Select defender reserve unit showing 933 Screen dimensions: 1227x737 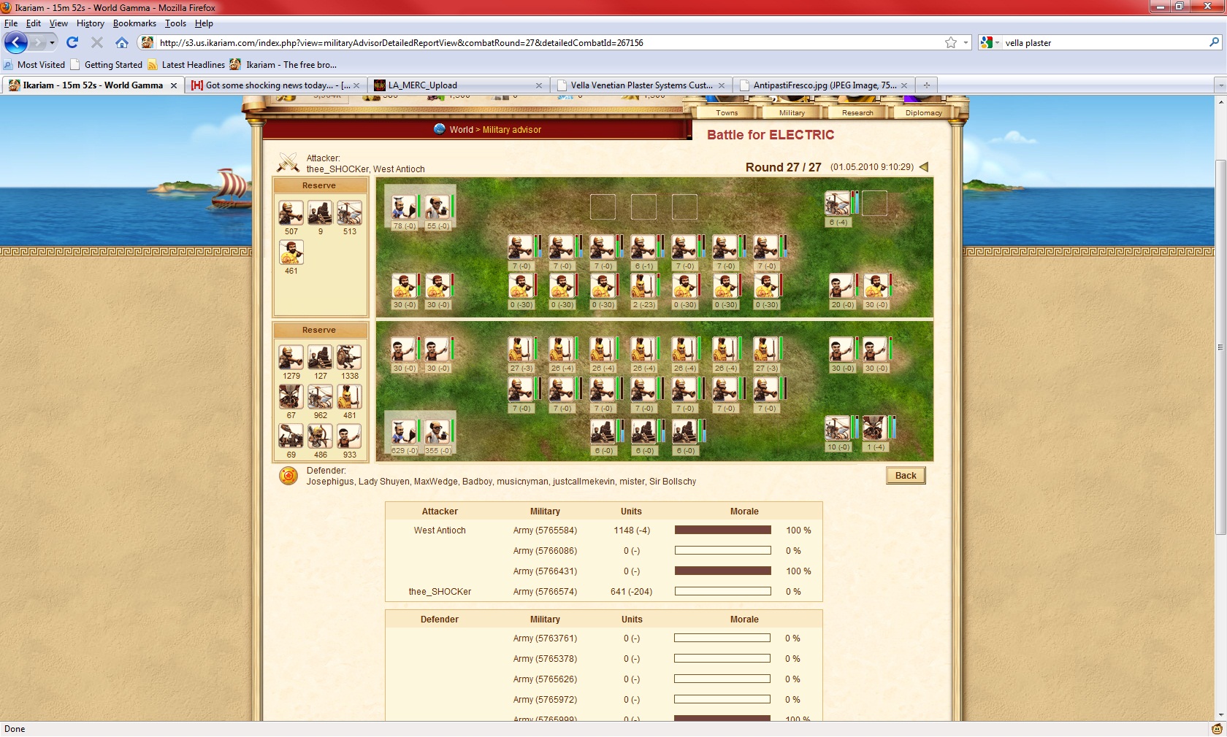(349, 436)
